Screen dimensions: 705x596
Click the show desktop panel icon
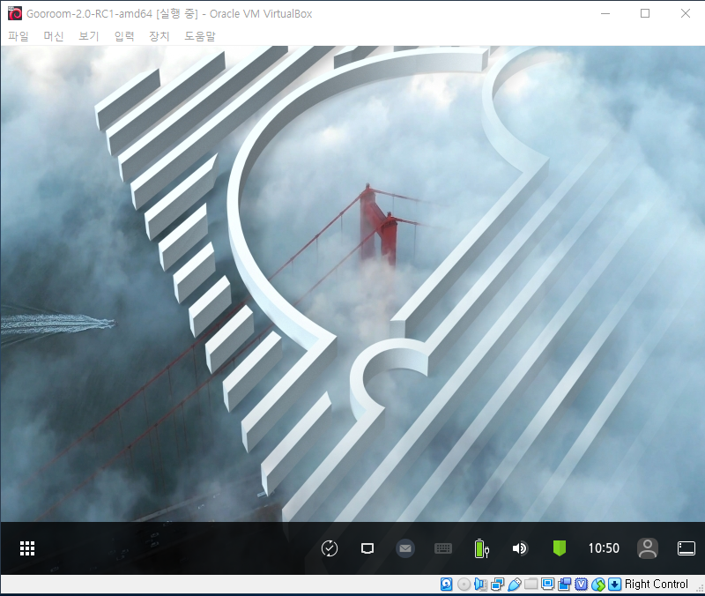tap(686, 548)
